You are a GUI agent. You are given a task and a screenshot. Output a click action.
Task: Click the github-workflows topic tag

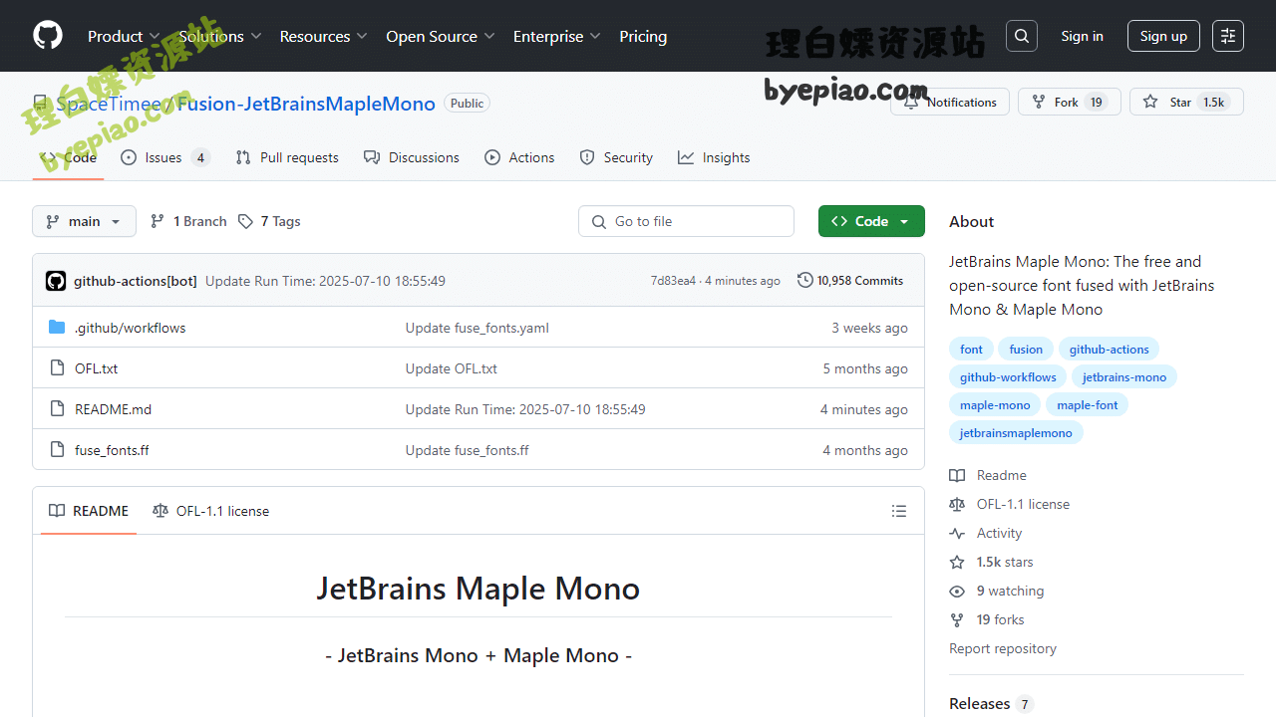[x=1008, y=376]
